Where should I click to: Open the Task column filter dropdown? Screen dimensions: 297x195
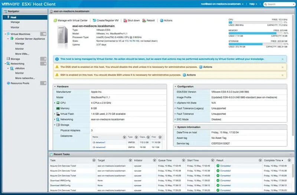[94, 160]
